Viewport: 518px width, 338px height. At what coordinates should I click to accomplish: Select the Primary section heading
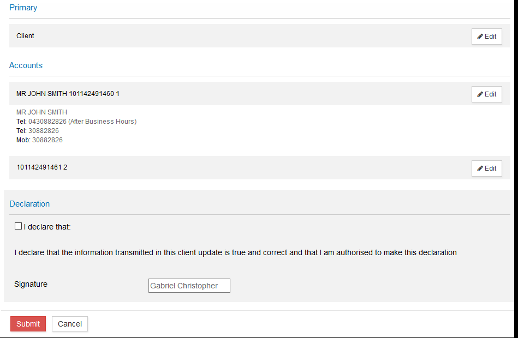click(x=23, y=8)
